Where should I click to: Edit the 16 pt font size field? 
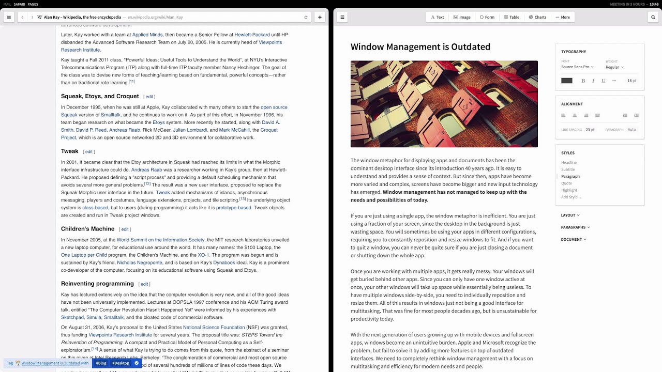pyautogui.click(x=631, y=81)
